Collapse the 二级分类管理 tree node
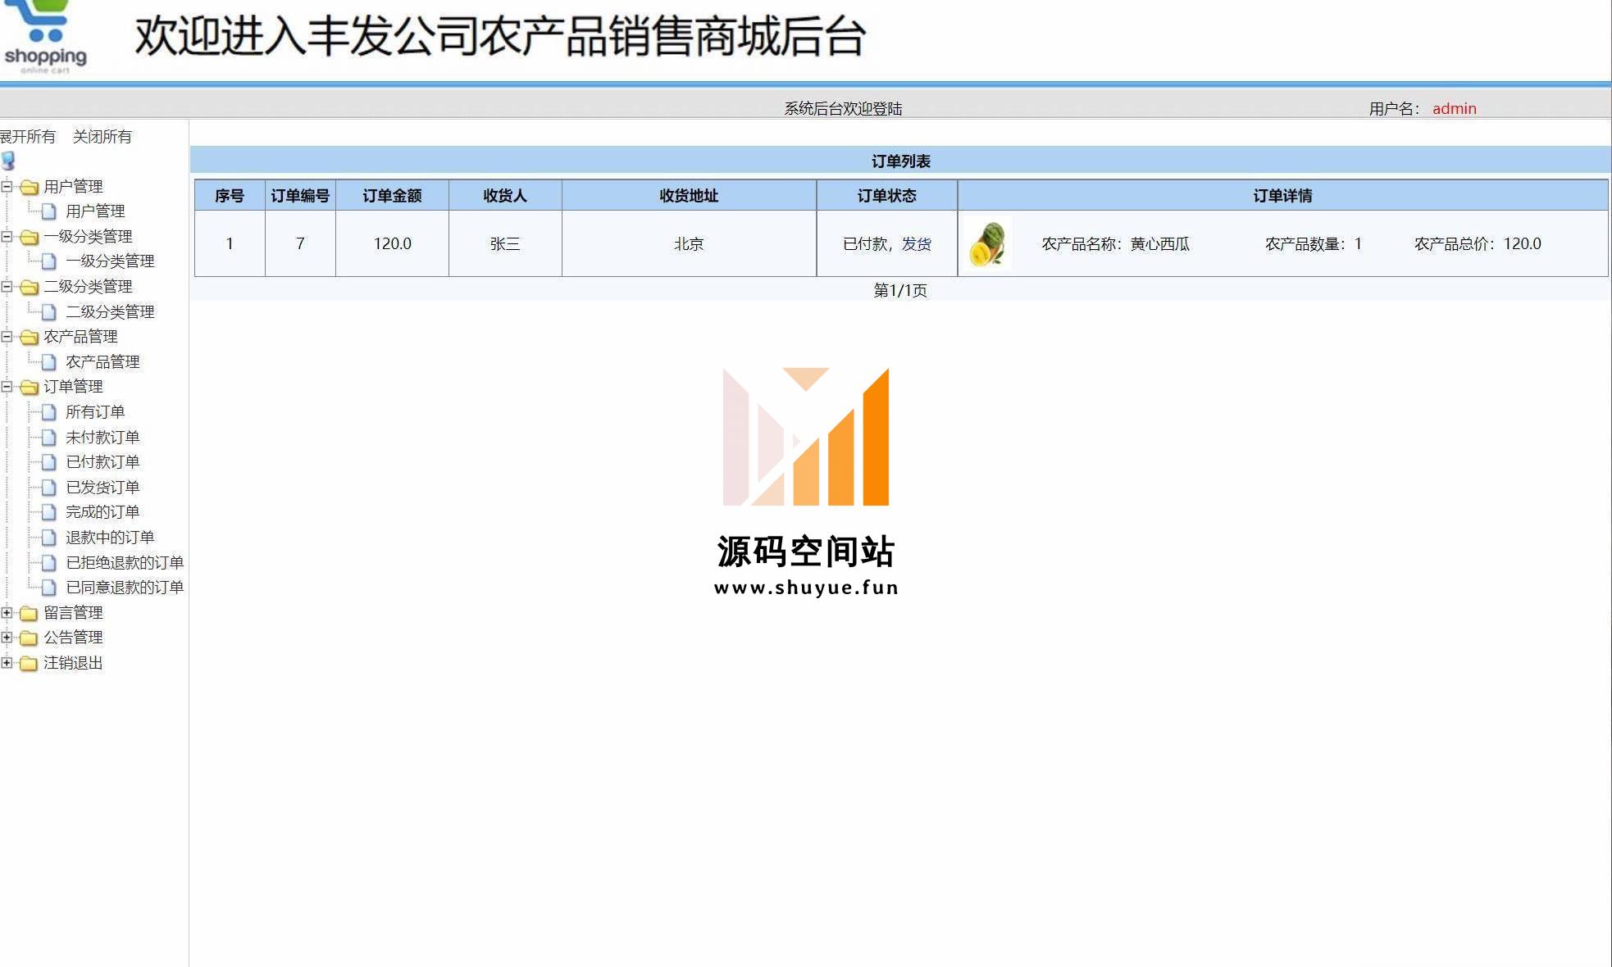1612x967 pixels. tap(7, 286)
